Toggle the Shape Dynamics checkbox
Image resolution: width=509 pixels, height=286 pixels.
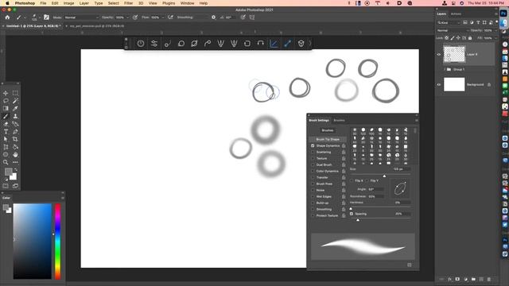pos(313,145)
